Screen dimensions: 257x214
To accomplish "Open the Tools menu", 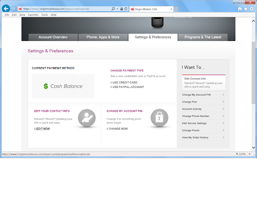I will click(x=45, y=15).
